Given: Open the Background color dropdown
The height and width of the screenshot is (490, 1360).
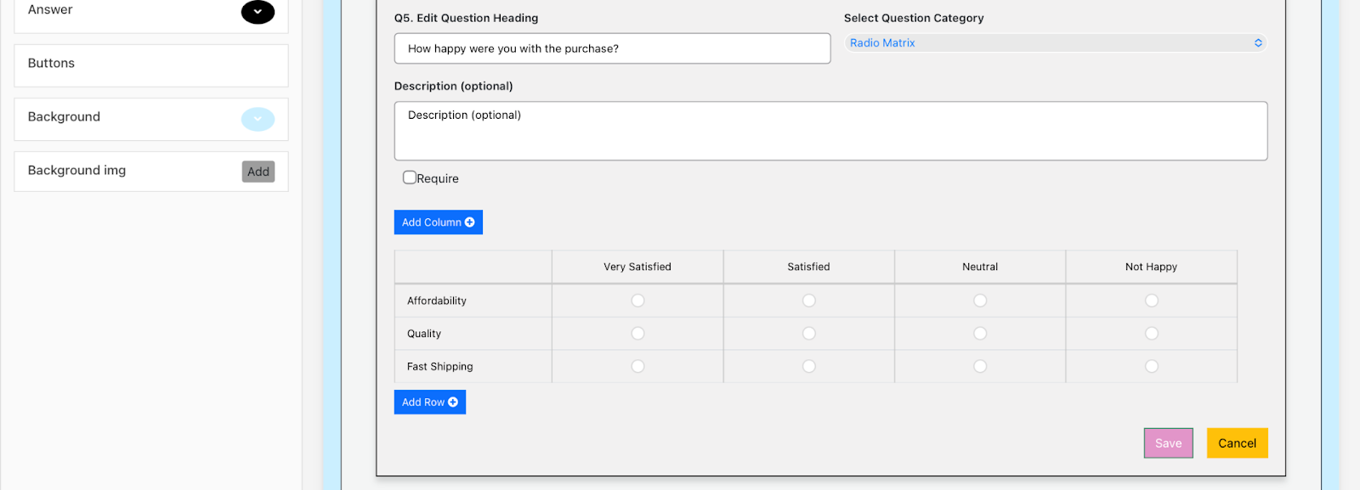Looking at the screenshot, I should (258, 119).
